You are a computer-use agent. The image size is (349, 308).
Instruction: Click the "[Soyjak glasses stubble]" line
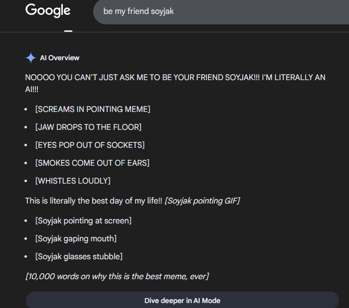click(x=79, y=256)
